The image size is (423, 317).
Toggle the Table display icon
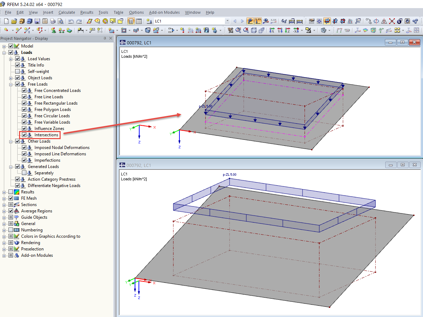(139, 21)
